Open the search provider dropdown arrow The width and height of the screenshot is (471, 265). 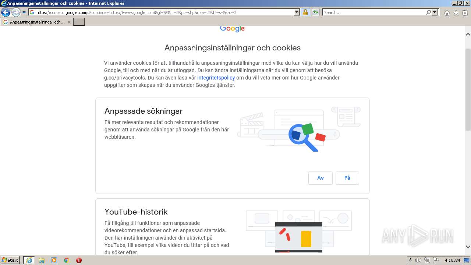(435, 12)
